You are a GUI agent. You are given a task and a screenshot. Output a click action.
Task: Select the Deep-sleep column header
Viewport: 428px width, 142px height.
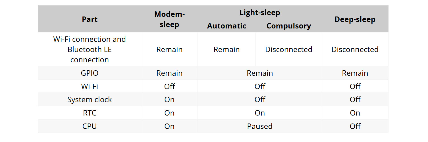(x=355, y=19)
